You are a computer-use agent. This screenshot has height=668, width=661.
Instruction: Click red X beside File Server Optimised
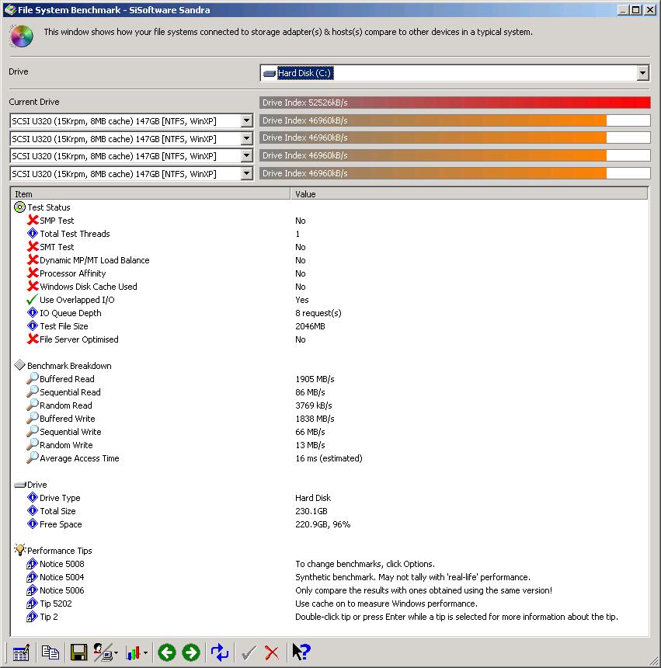(x=33, y=339)
